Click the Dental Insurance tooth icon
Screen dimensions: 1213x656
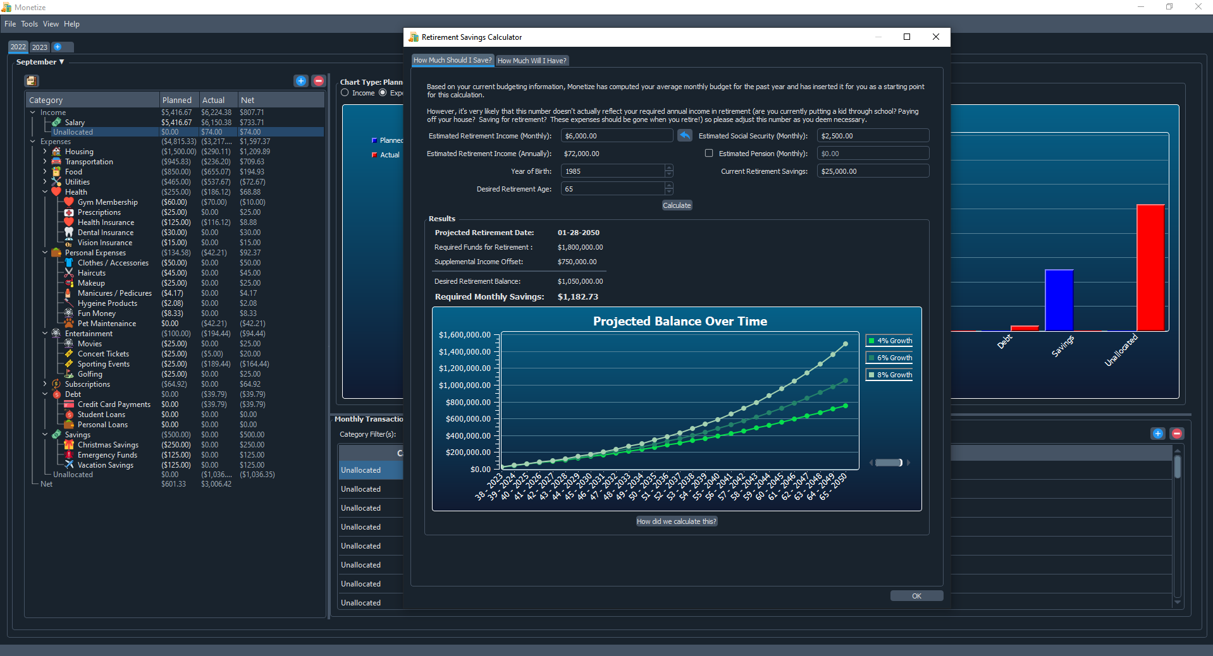pyautogui.click(x=69, y=233)
